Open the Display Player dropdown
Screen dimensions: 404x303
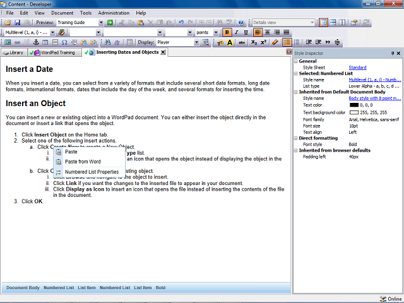[x=196, y=42]
